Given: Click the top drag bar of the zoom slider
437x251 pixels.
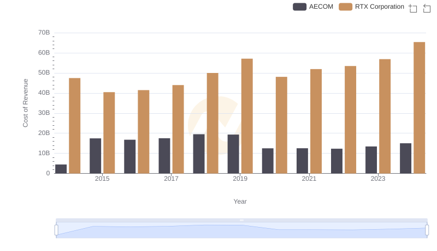Looking at the screenshot, I should coord(241,220).
